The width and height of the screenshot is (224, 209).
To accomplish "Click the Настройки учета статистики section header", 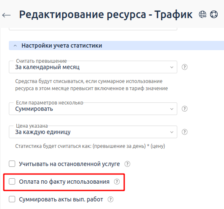I will tap(117, 46).
